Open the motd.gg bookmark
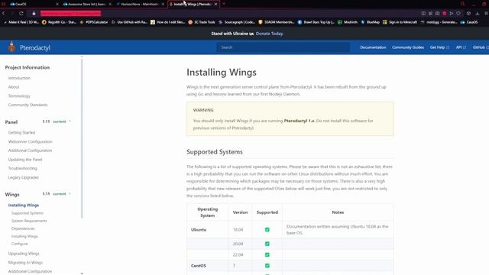Image resolution: width=489 pixels, height=275 pixels. [x=439, y=22]
